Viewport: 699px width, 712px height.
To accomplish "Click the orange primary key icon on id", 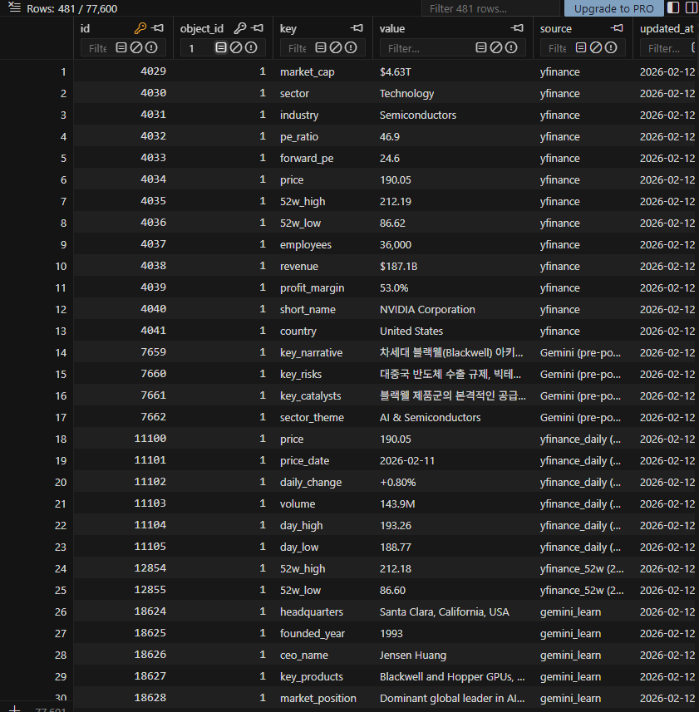I will [x=140, y=28].
